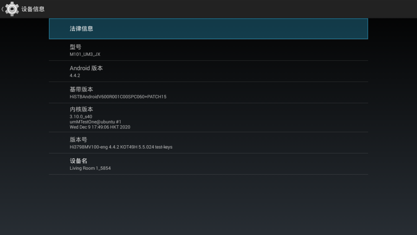This screenshot has width=417, height=235.
Task: Select the 内核版本 label
Action: tap(81, 109)
